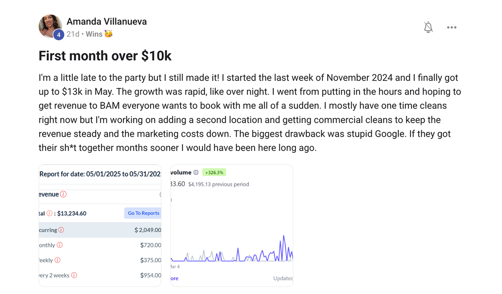The image size is (502, 294).
Task: Click the level 4 badge on avatar
Action: tap(59, 35)
